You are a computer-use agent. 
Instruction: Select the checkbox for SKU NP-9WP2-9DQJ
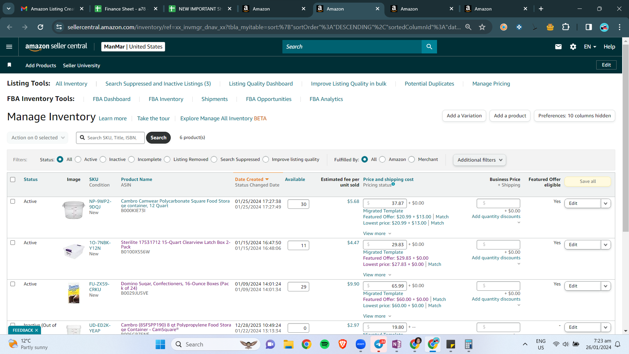[13, 201]
